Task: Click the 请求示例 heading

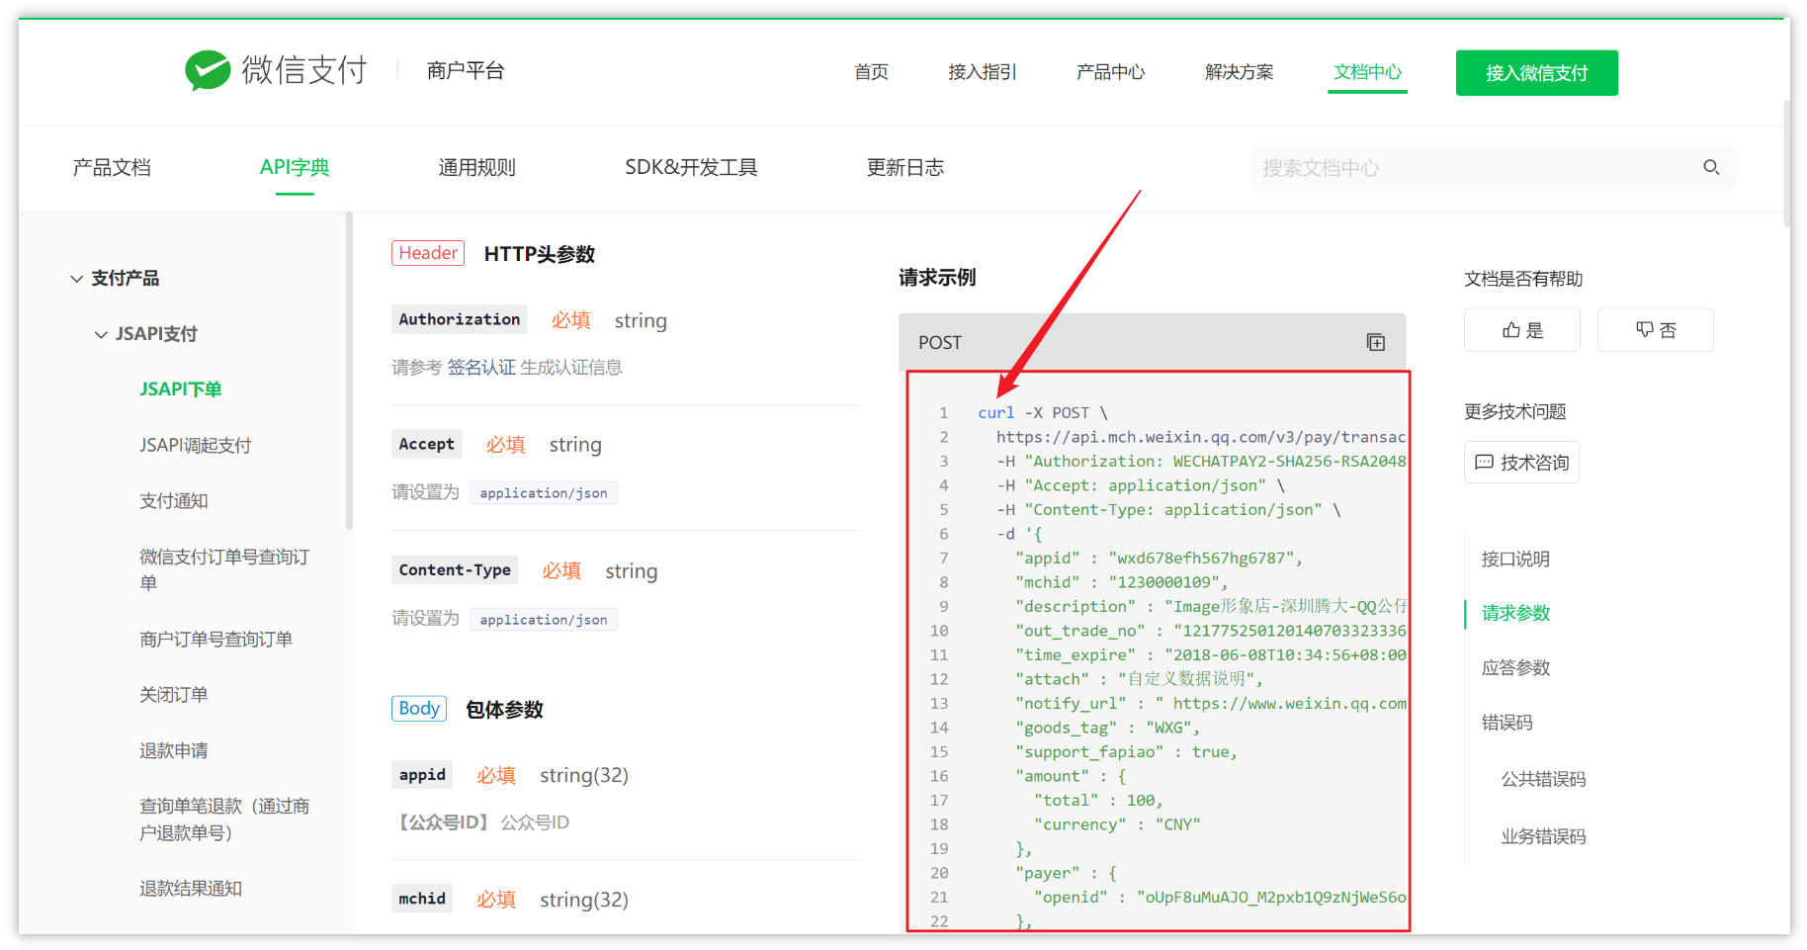Action: 937,278
